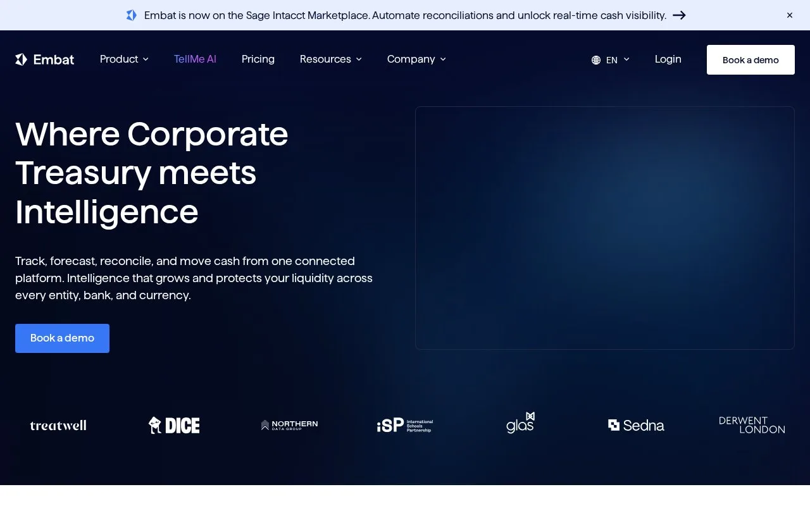Dismiss the announcement banner
The height and width of the screenshot is (506, 810).
790,15
